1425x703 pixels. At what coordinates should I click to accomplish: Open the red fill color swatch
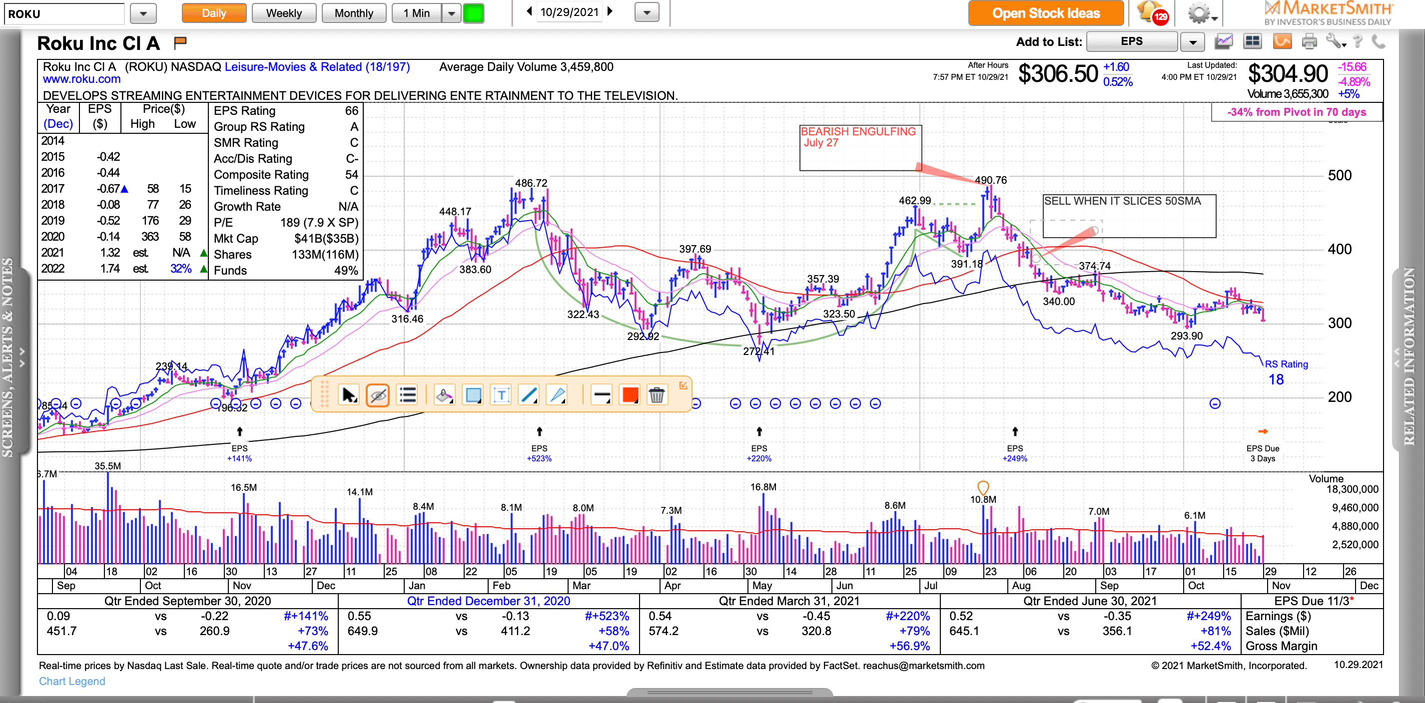[630, 395]
